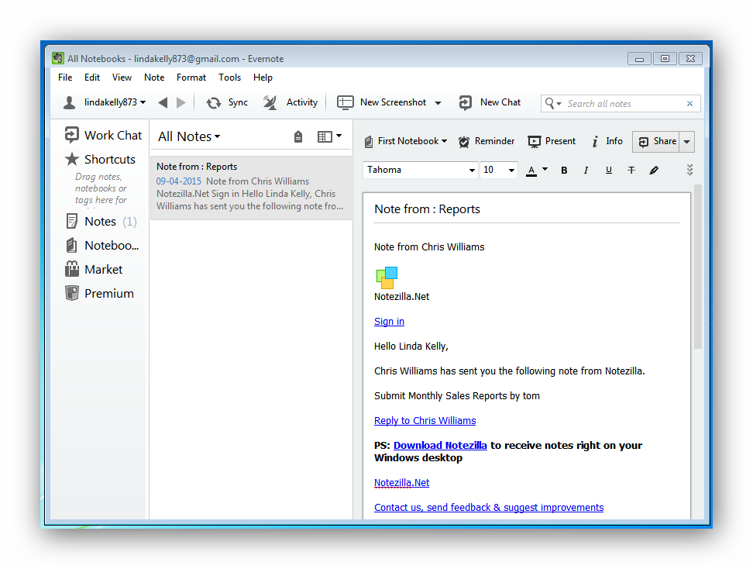Viewport: 753px width, 569px height.
Task: Share the note
Action: pyautogui.click(x=656, y=141)
